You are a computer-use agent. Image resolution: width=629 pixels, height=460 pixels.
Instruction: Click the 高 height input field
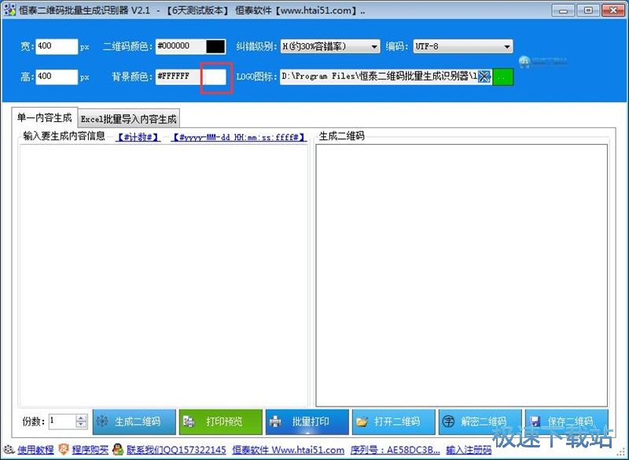tap(57, 76)
